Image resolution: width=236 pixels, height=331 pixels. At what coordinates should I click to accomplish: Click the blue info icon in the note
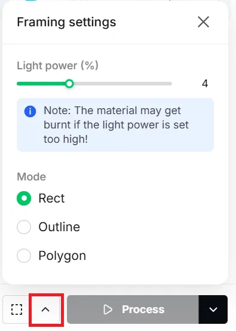pos(30,111)
